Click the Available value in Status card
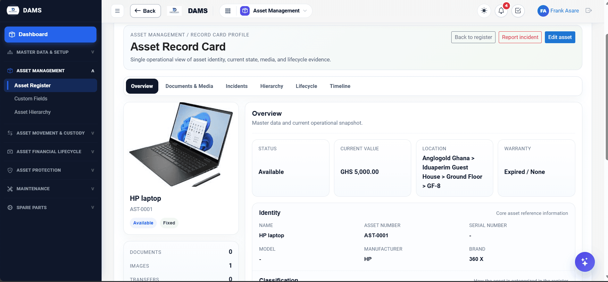Image resolution: width=608 pixels, height=282 pixels. tap(271, 172)
